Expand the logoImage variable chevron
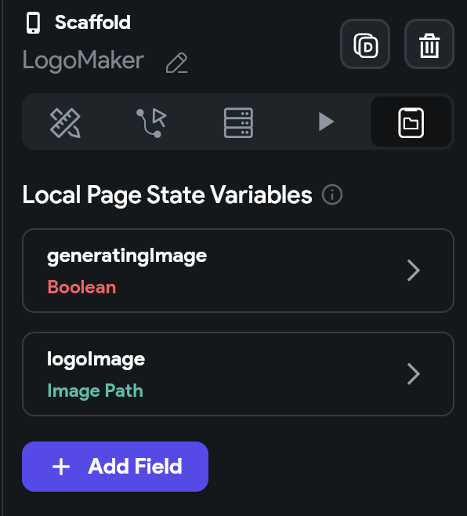The width and height of the screenshot is (467, 516). click(414, 374)
